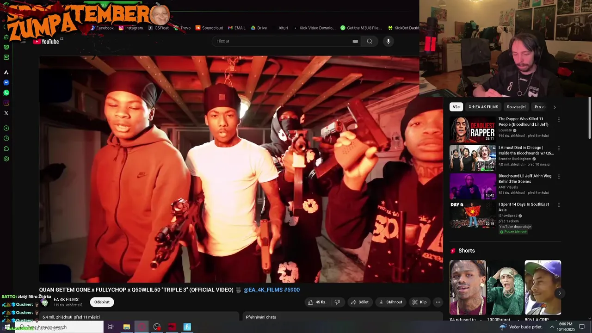The height and width of the screenshot is (333, 592).
Task: Open the extensions icon in the sidebar
Action: pyautogui.click(x=6, y=148)
